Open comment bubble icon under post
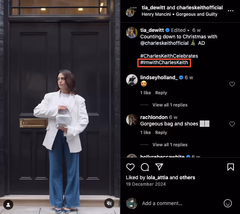Viewport: 240px width, 214px height. coord(145,167)
